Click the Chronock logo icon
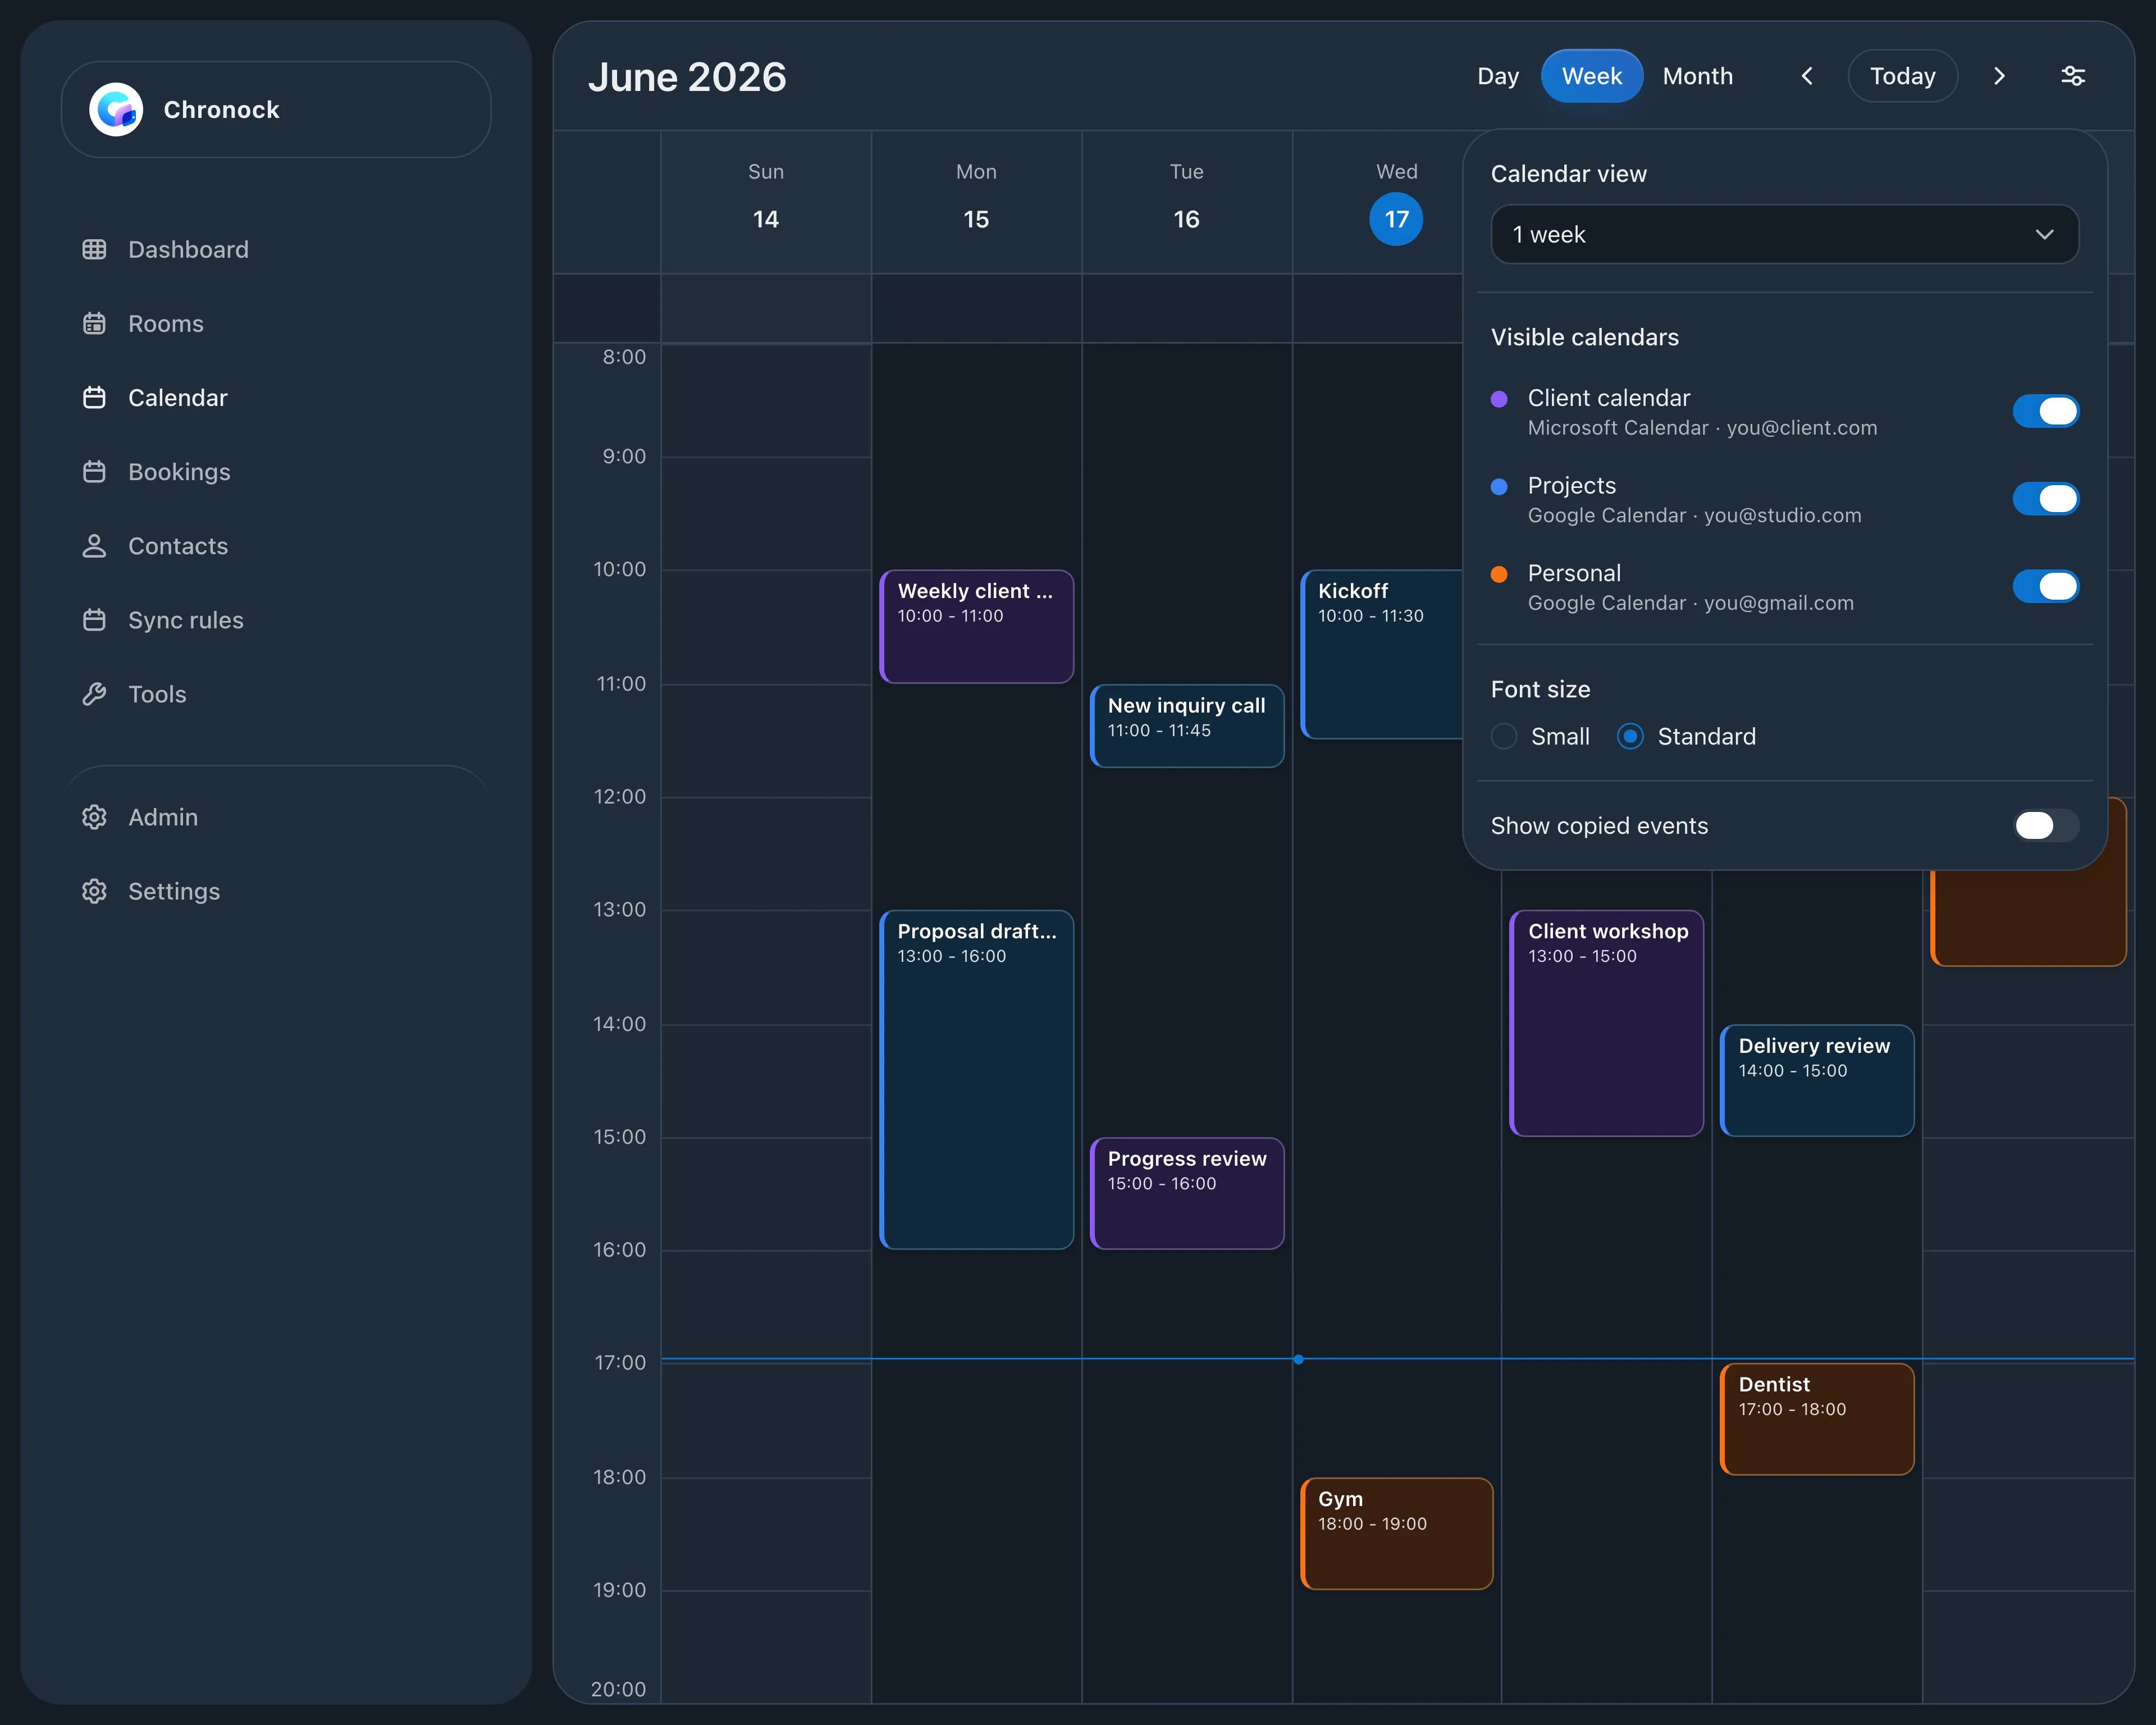The image size is (2156, 1725). click(116, 110)
